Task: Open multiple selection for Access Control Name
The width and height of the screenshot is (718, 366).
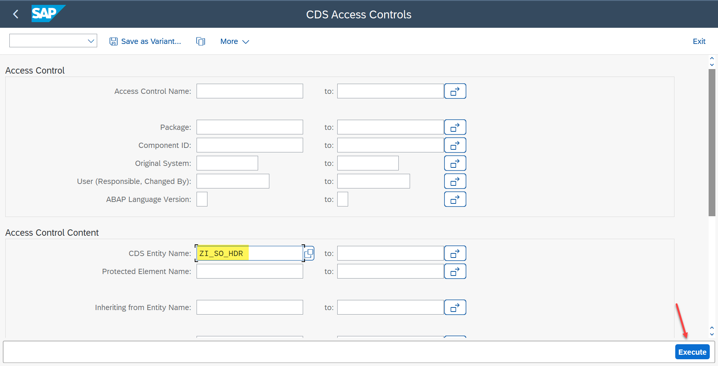Action: [455, 91]
